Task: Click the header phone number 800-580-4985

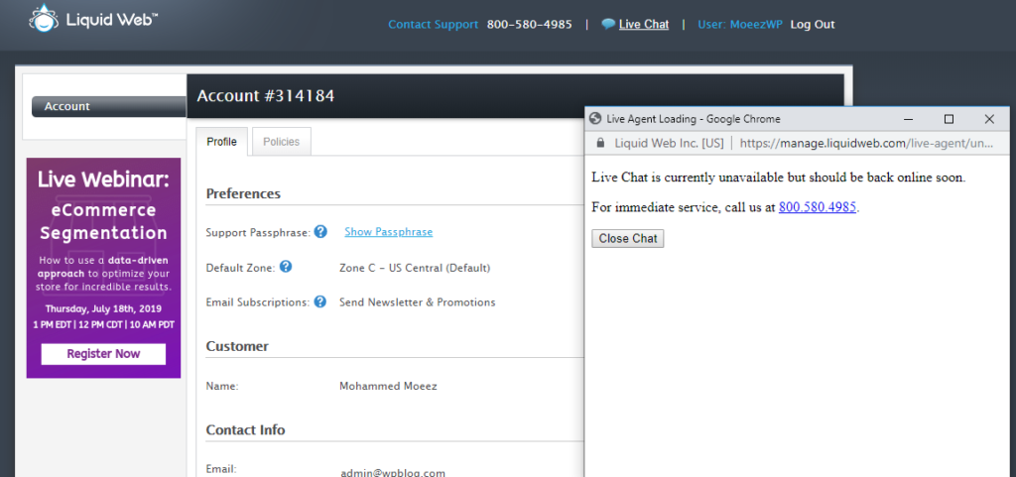Action: point(530,25)
